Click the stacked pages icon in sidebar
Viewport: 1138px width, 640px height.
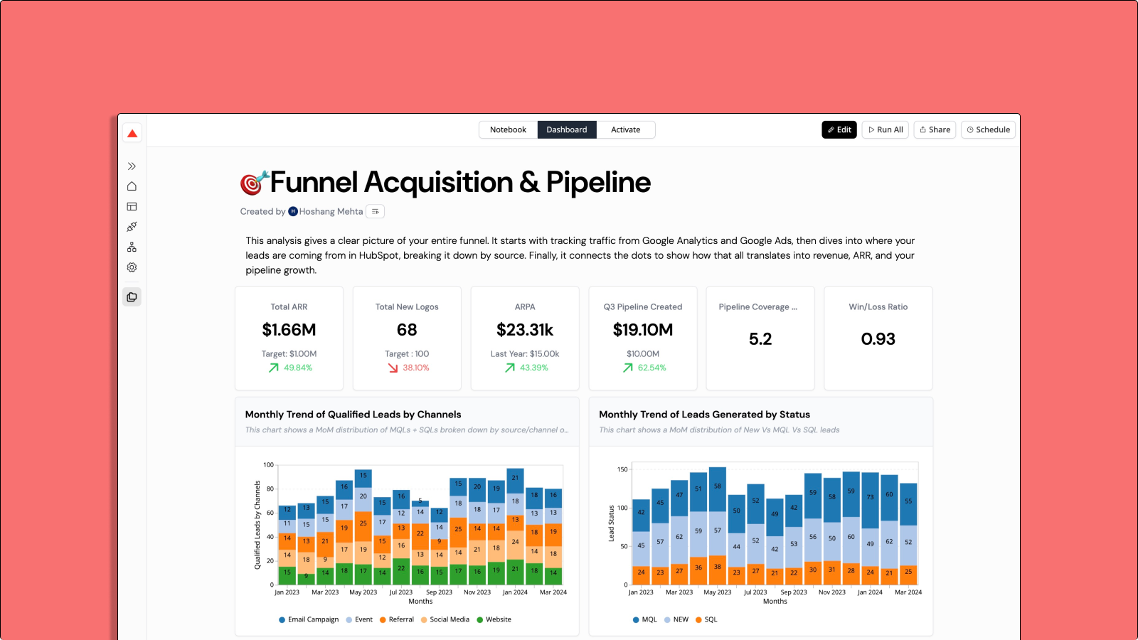[132, 297]
